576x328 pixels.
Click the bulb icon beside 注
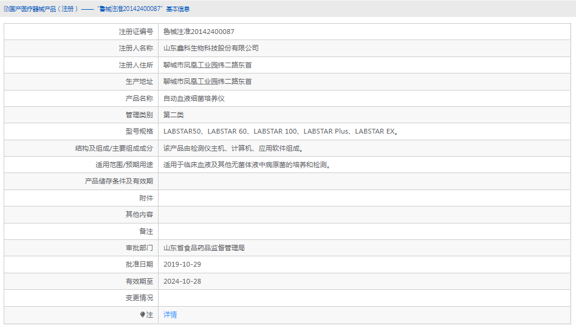point(143,315)
